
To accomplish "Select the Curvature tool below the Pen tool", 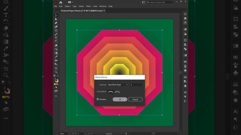I will tap(56, 27).
